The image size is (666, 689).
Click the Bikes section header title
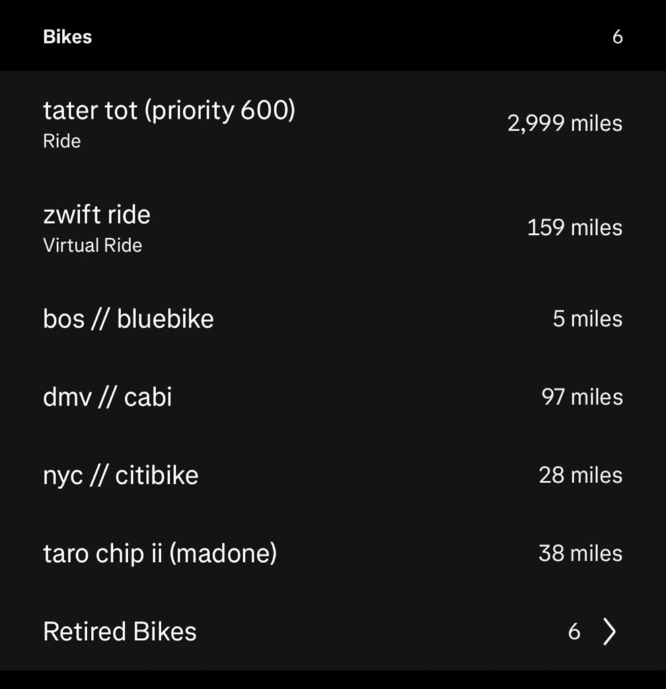(67, 36)
